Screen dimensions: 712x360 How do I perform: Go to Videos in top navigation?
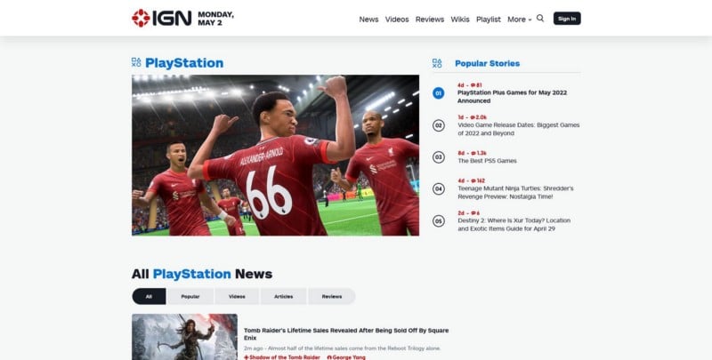coord(397,20)
